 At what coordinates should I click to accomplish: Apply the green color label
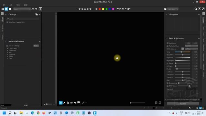click(x=107, y=9)
